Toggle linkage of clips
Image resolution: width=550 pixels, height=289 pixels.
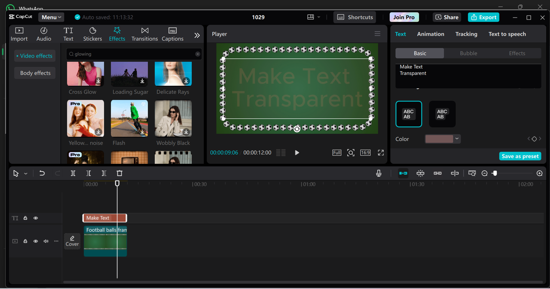click(x=437, y=173)
